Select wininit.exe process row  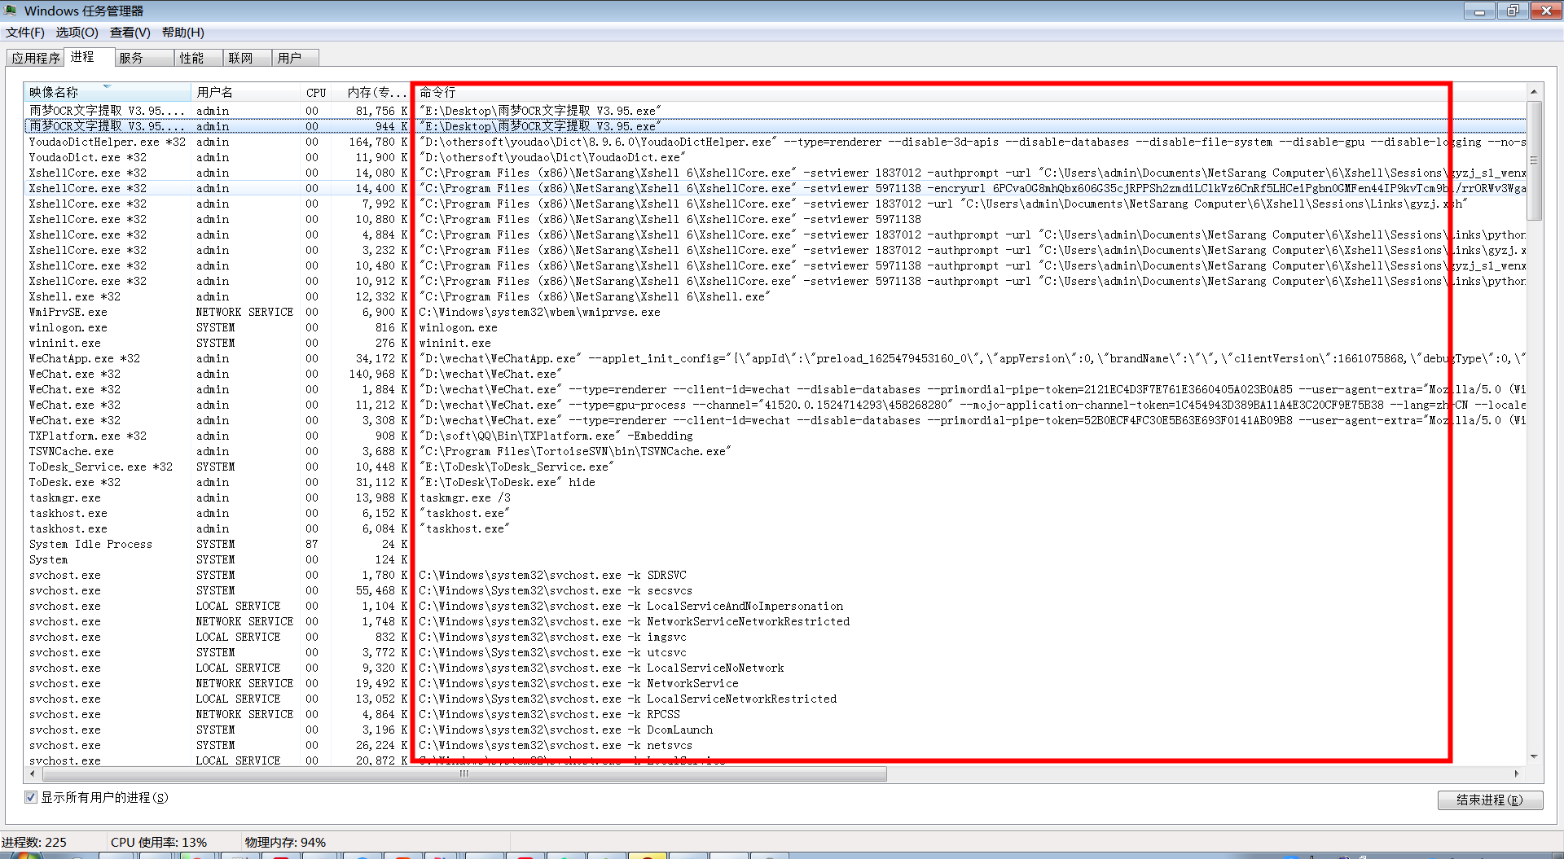pos(775,343)
